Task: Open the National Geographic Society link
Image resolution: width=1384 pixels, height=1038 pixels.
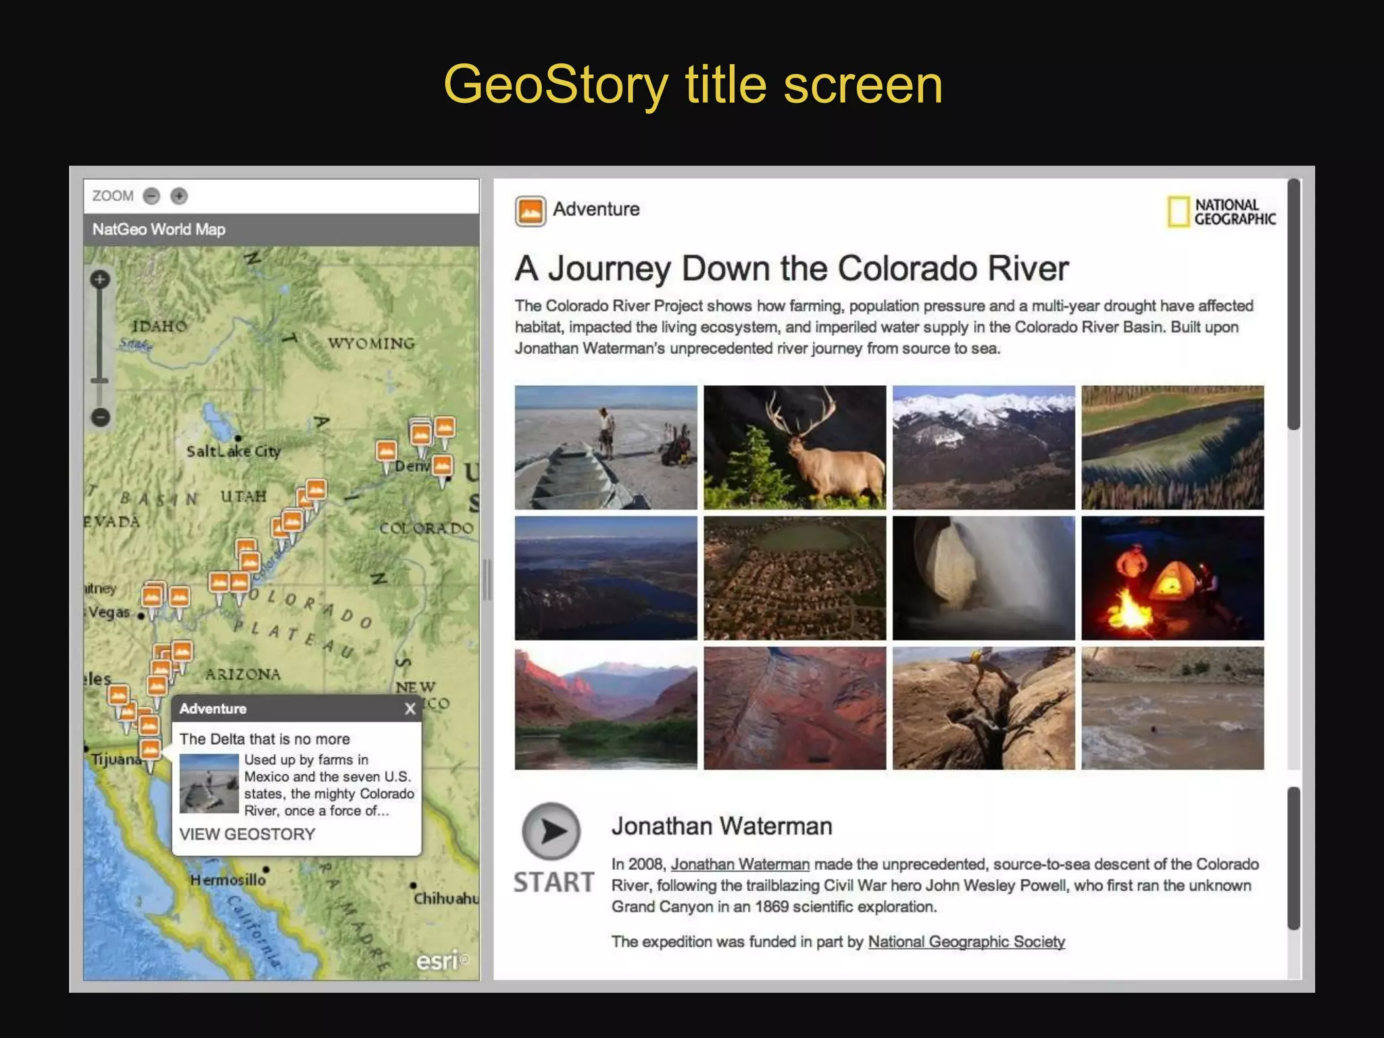Action: pos(966,941)
